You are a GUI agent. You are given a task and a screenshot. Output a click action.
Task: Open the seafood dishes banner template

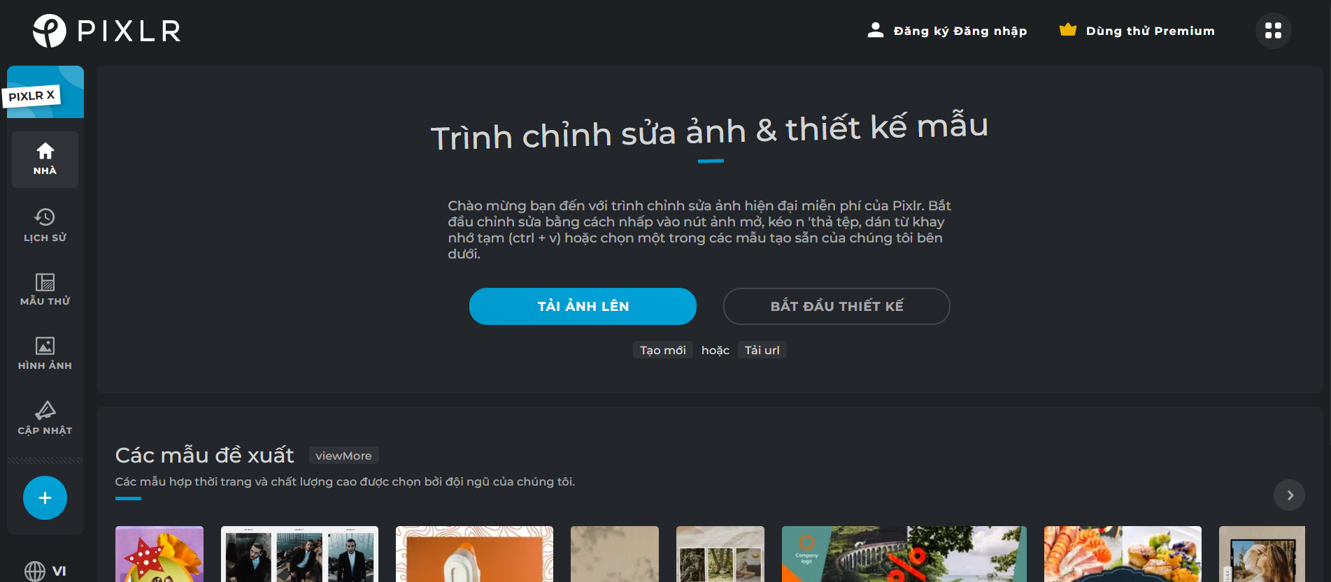(1123, 554)
